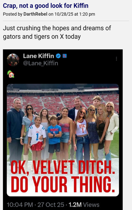Click the post text about gators and tigers
This screenshot has width=132, height=210.
[57, 32]
